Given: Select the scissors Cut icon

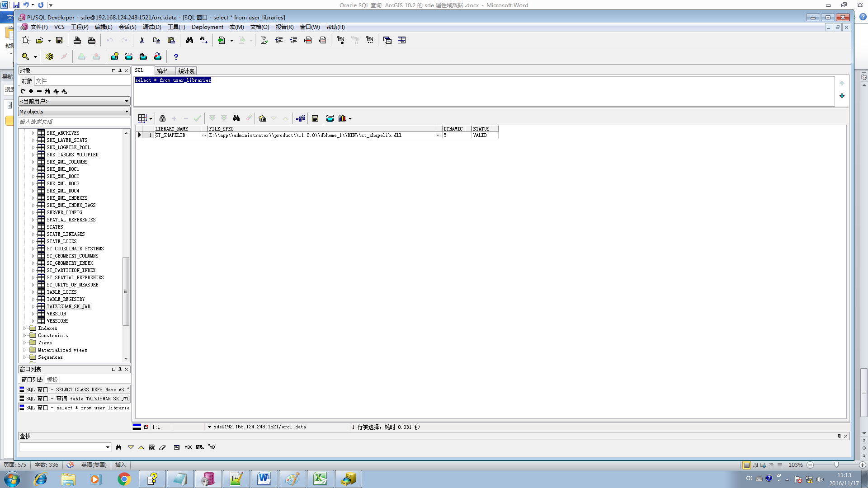Looking at the screenshot, I should click(x=142, y=40).
